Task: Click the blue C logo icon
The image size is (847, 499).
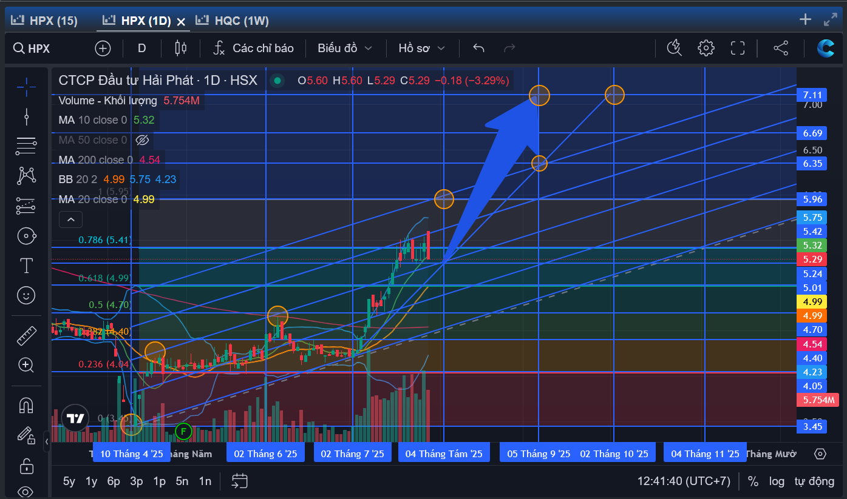Action: click(x=825, y=48)
